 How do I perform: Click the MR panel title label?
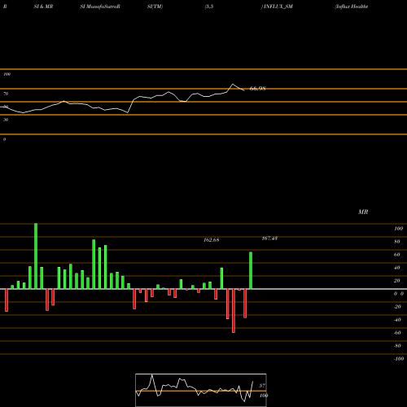[363, 212]
